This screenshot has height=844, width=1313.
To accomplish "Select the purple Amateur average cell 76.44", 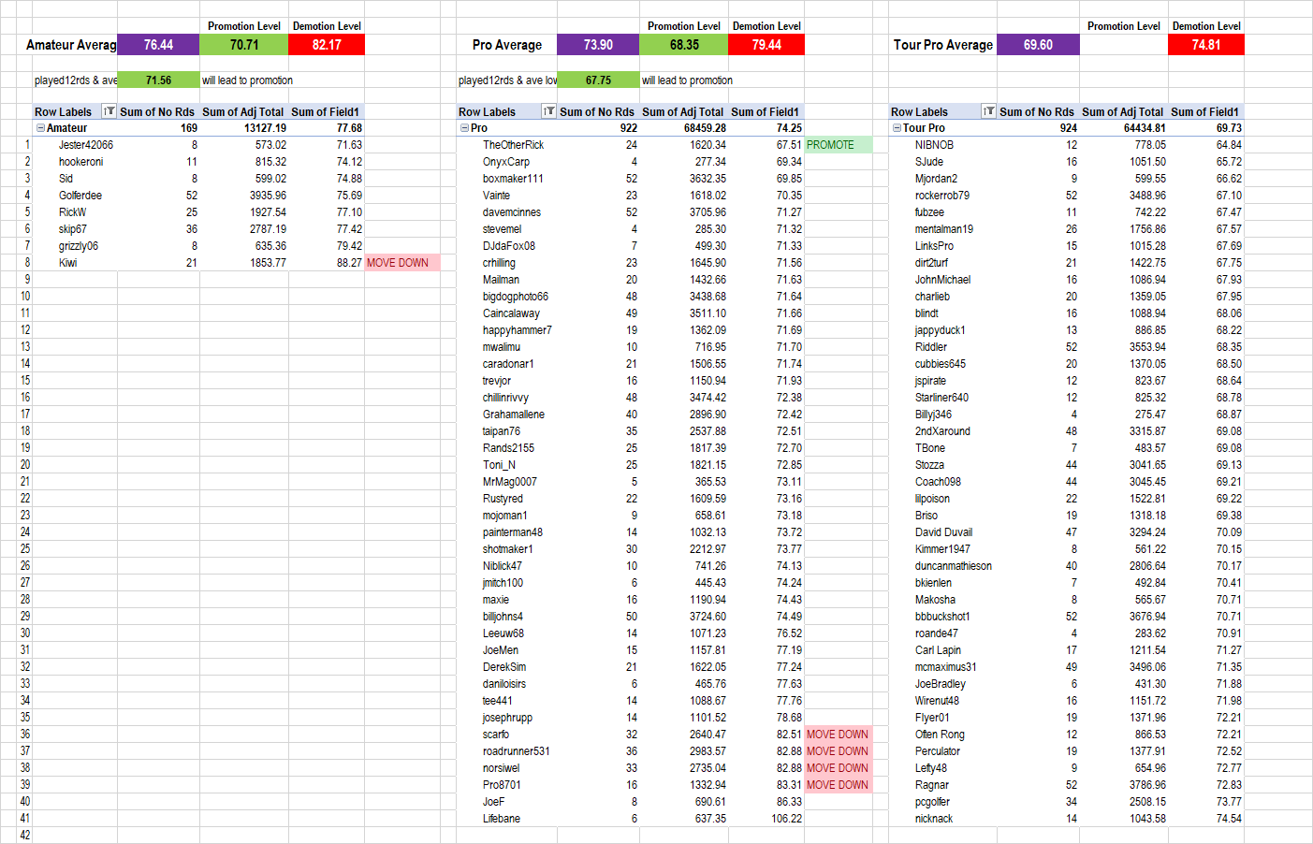I will pos(158,45).
